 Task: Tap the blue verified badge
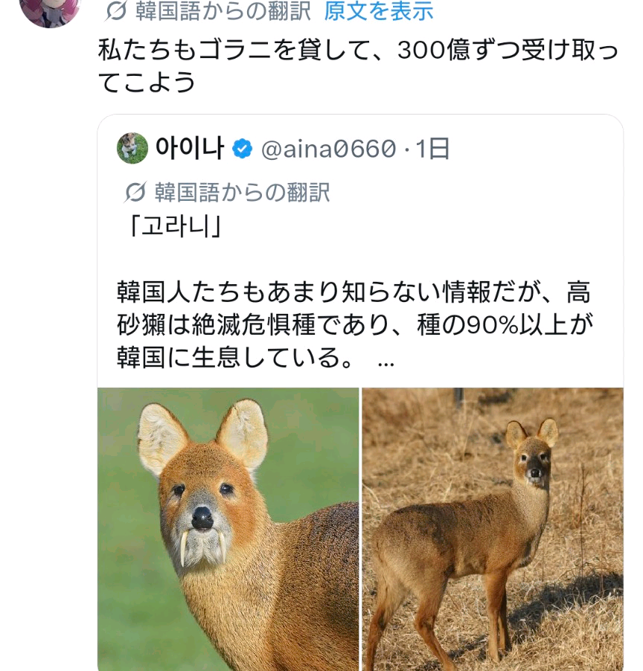[242, 149]
